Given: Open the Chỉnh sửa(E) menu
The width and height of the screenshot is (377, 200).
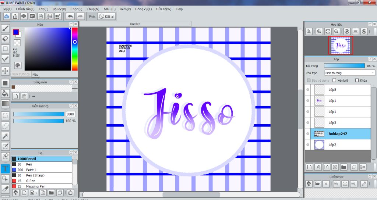Looking at the screenshot, I should (25, 9).
